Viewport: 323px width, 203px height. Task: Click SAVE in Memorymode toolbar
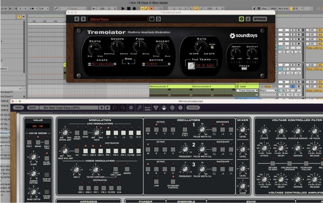(32, 107)
